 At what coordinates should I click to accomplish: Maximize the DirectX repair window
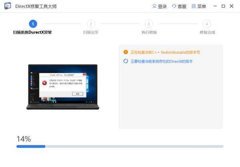pyautogui.click(x=223, y=6)
